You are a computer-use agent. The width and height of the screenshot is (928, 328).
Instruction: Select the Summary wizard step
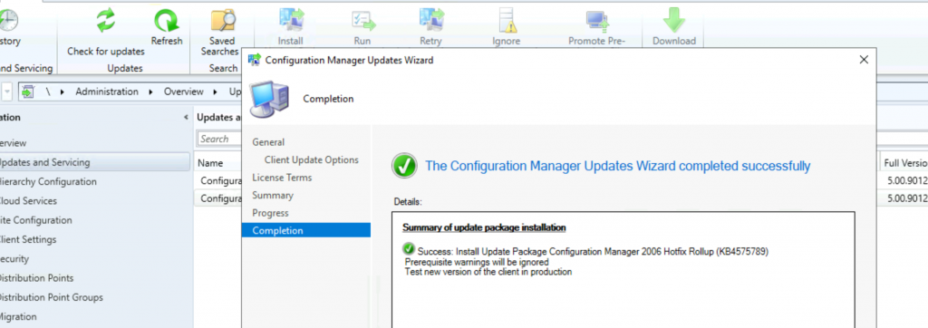(272, 196)
